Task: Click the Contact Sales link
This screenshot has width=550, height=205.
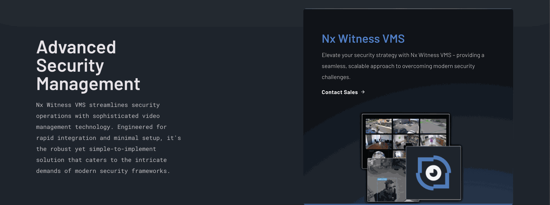Action: (x=340, y=92)
